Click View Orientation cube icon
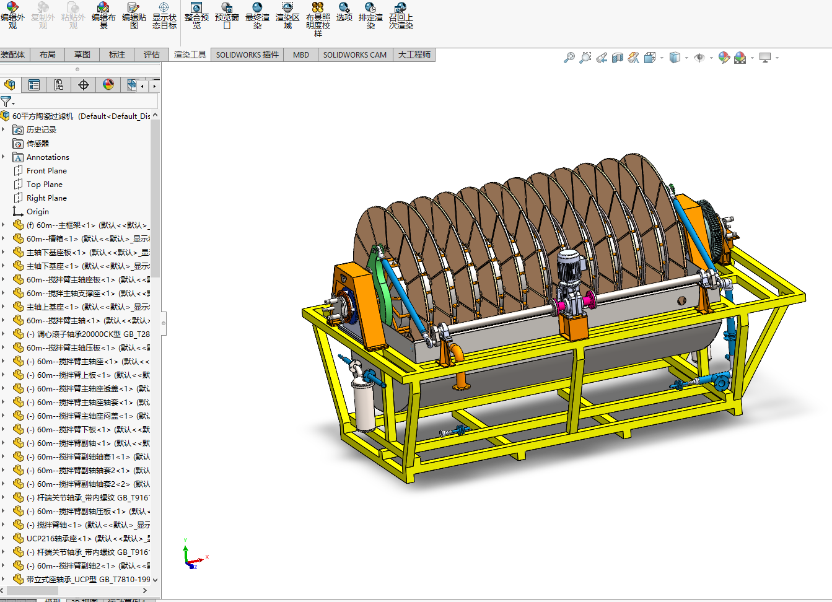This screenshot has width=832, height=602. 650,58
